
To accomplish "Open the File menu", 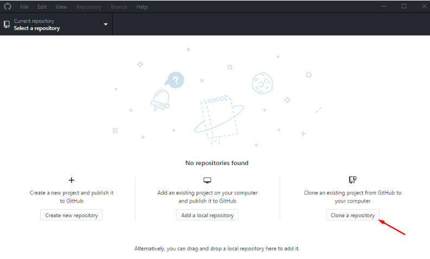I will pos(24,7).
